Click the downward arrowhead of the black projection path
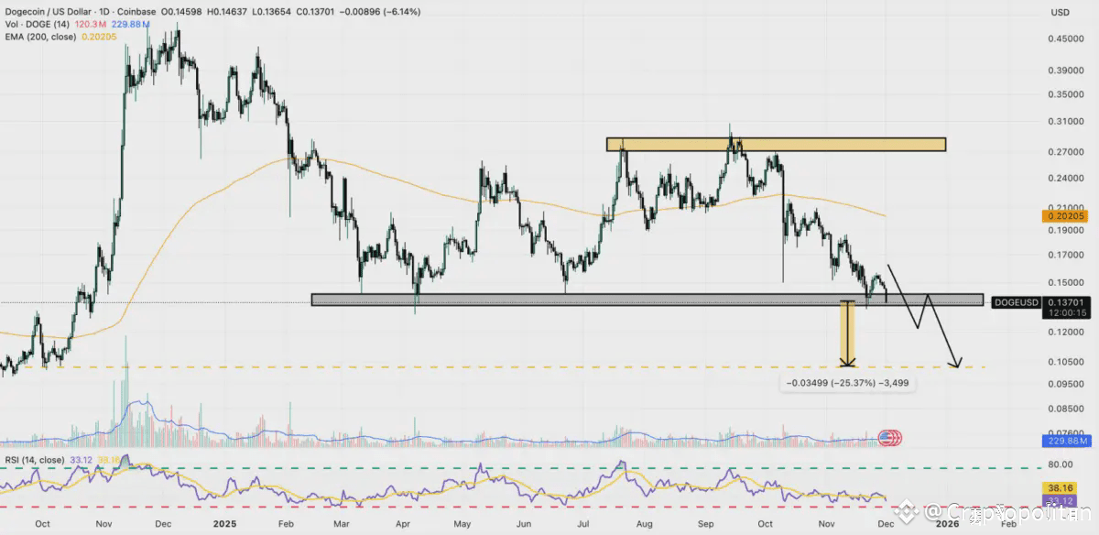The image size is (1099, 535). coord(954,364)
